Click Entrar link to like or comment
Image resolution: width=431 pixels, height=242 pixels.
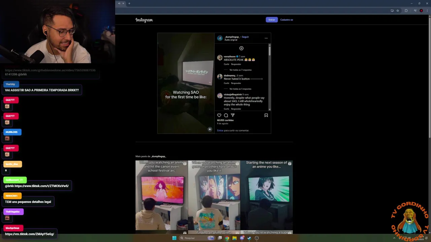220,130
